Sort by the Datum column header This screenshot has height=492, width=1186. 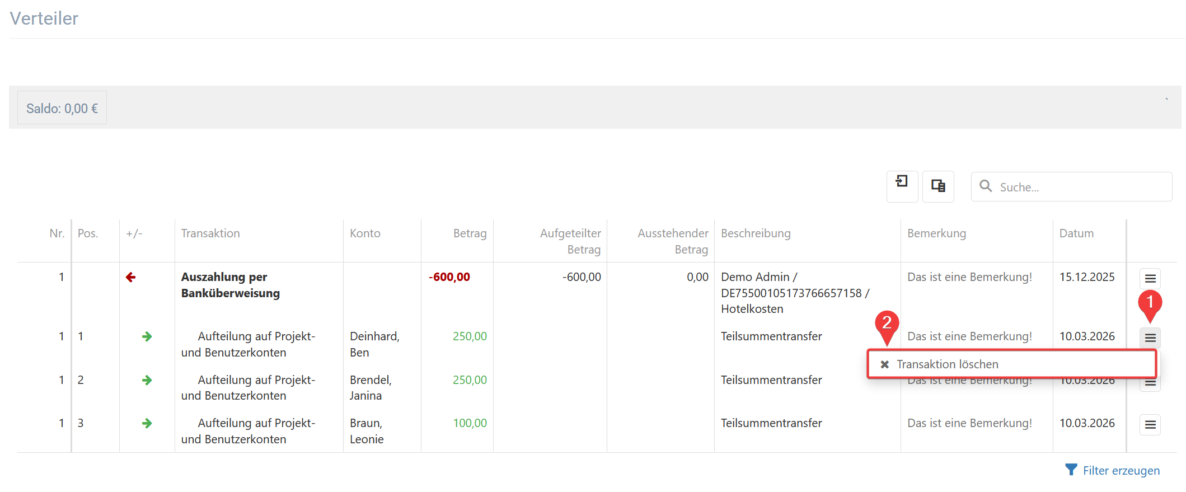[1076, 233]
